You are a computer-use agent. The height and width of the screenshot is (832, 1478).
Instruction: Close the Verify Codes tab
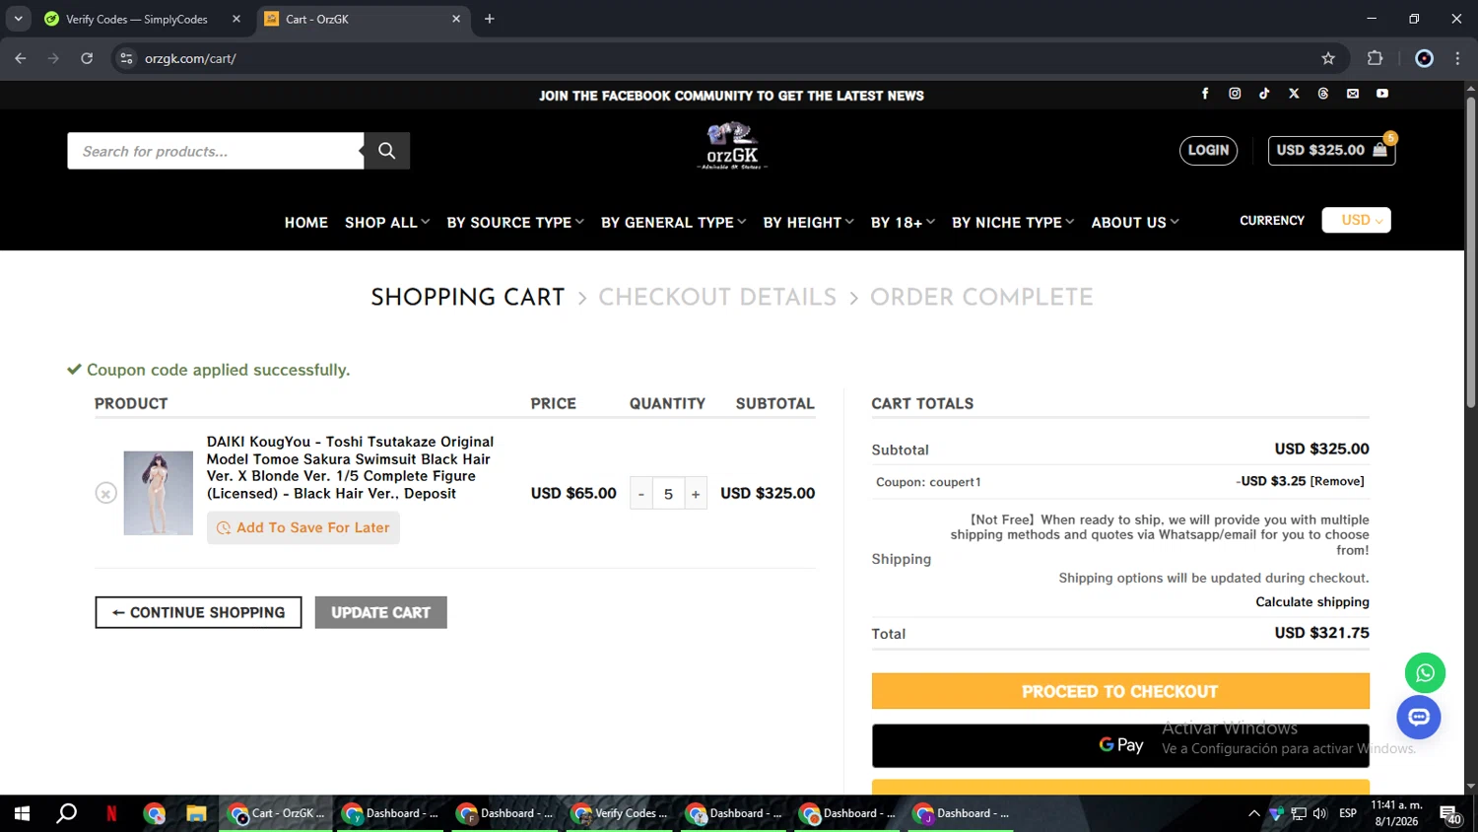tap(236, 19)
